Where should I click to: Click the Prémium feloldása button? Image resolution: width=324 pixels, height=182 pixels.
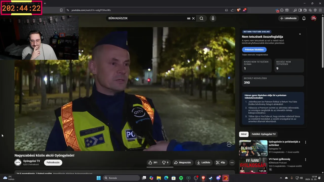click(x=254, y=50)
